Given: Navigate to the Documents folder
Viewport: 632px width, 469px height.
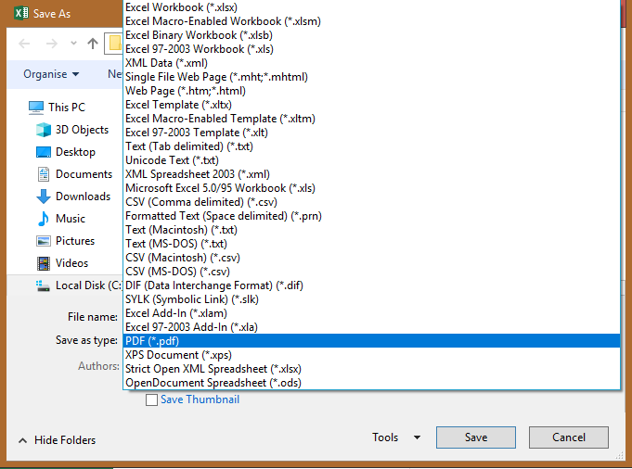Looking at the screenshot, I should [x=84, y=174].
